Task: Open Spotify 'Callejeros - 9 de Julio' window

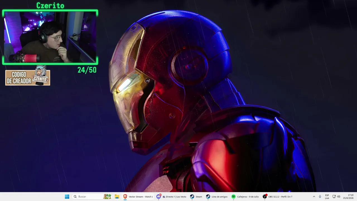Action: click(245, 197)
